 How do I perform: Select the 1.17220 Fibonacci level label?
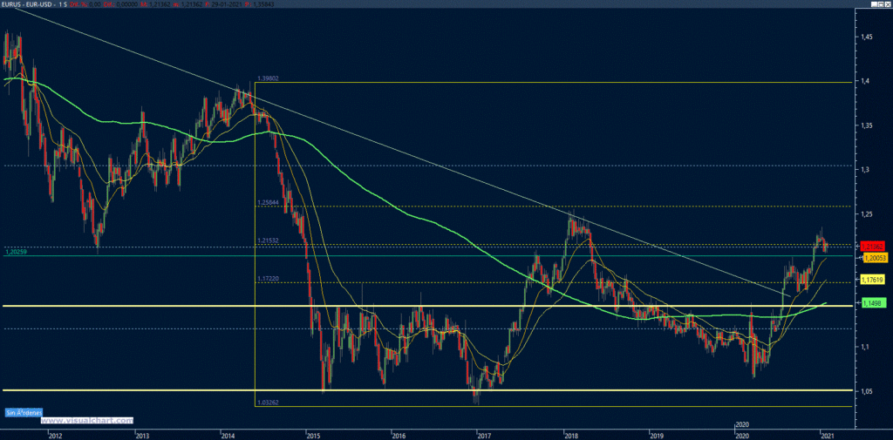point(267,279)
